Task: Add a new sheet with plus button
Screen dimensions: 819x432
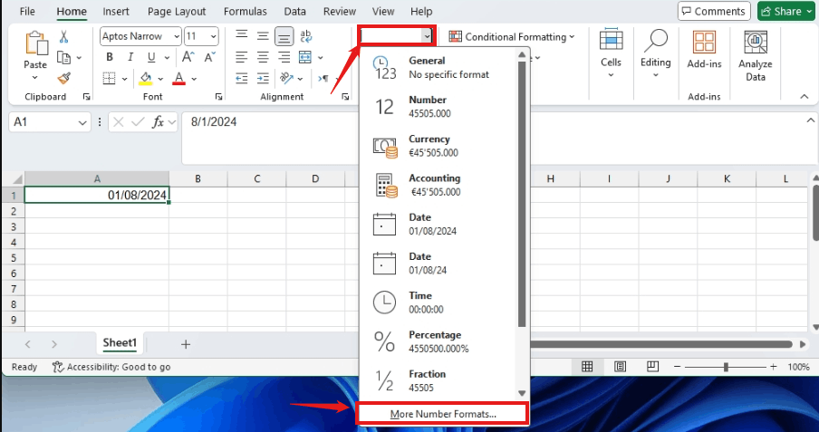Action: coord(186,344)
